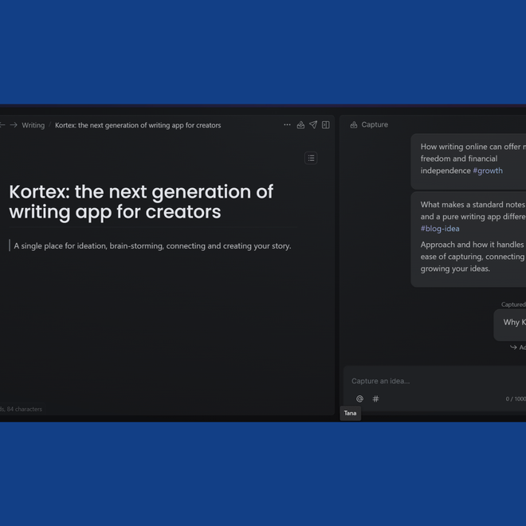526x526 pixels.
Task: Open the Writing breadcrumb
Action: coord(33,125)
